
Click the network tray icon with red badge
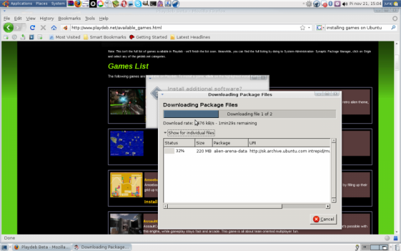click(324, 4)
